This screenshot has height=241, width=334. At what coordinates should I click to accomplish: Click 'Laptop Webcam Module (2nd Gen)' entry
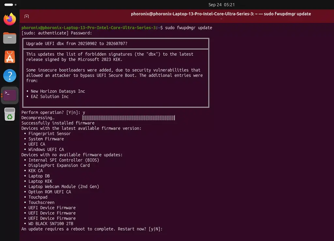[64, 187]
